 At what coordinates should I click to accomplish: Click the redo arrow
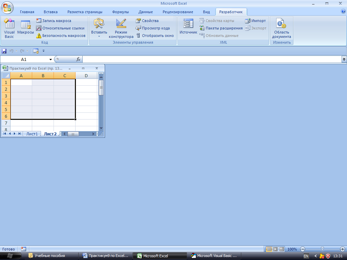click(x=22, y=51)
